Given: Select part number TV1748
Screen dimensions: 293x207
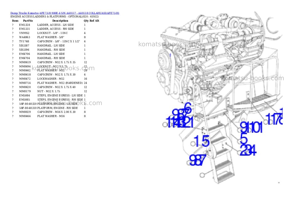Looking at the screenshot, I should click(x=24, y=41).
